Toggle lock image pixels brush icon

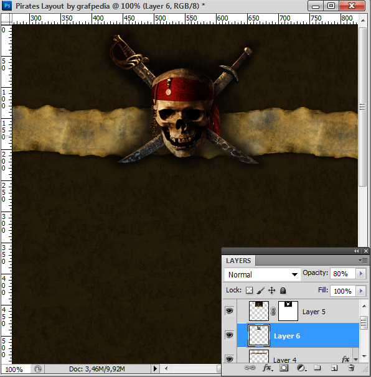coord(261,291)
